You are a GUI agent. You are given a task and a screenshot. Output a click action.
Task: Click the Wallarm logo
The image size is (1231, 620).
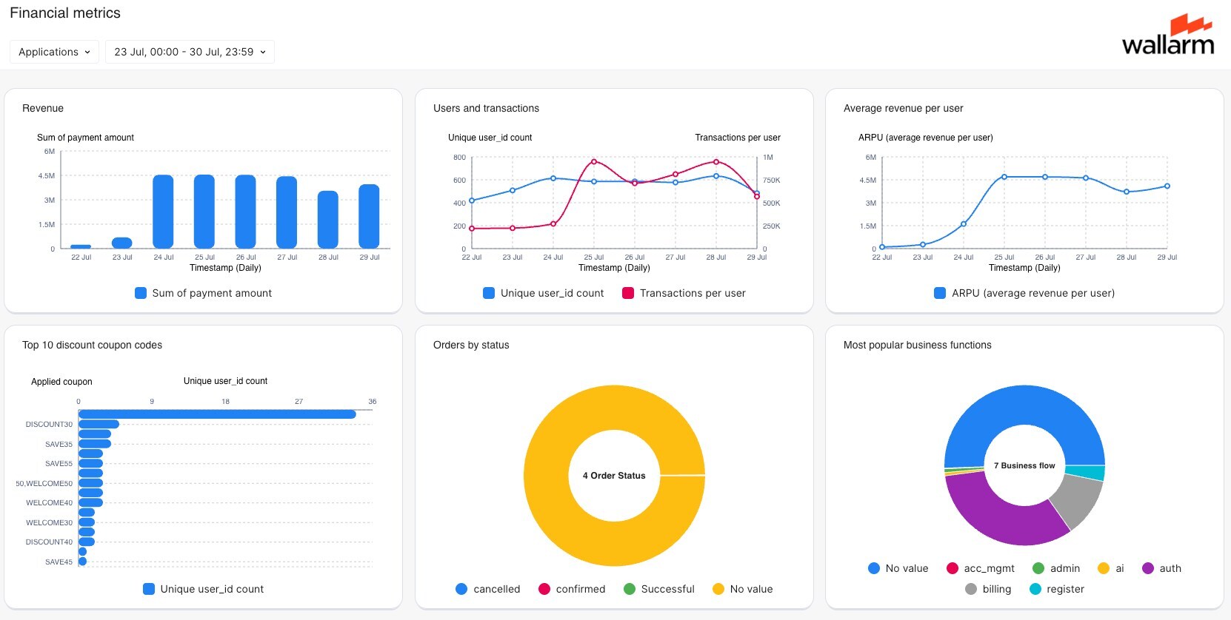pyautogui.click(x=1167, y=36)
